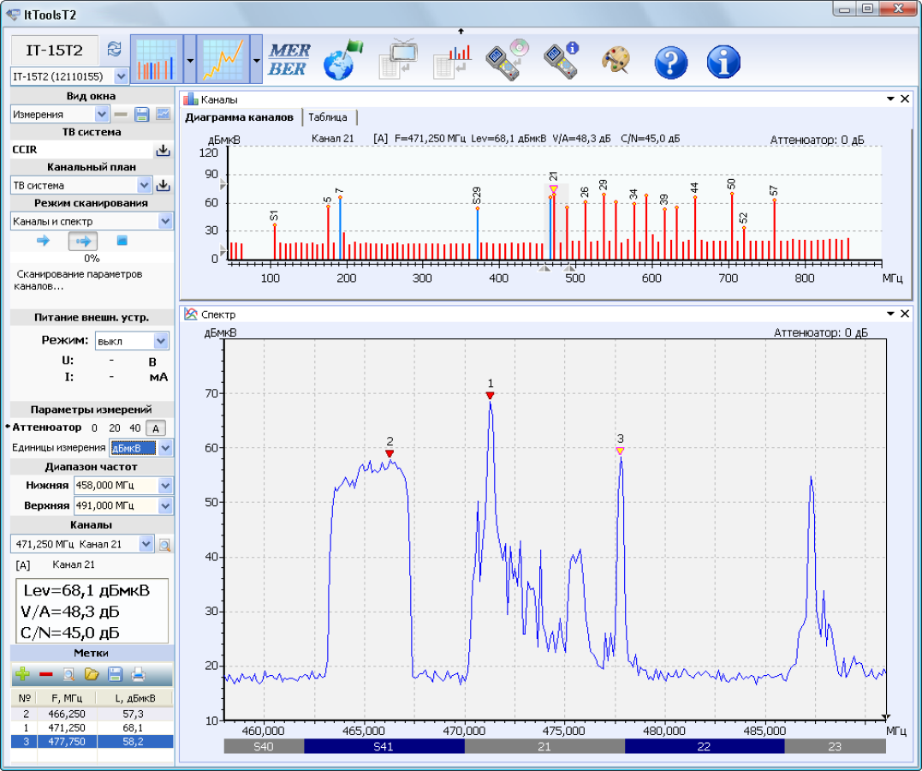Add a new marker with green plus

[22, 674]
